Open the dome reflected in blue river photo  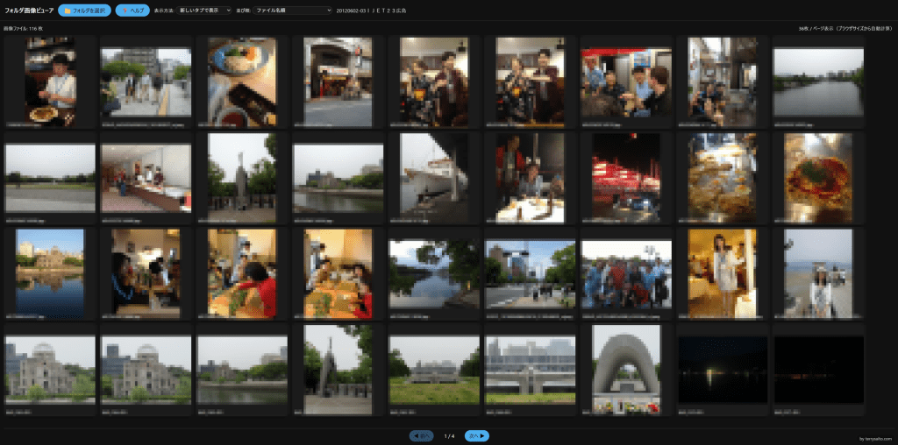click(49, 273)
